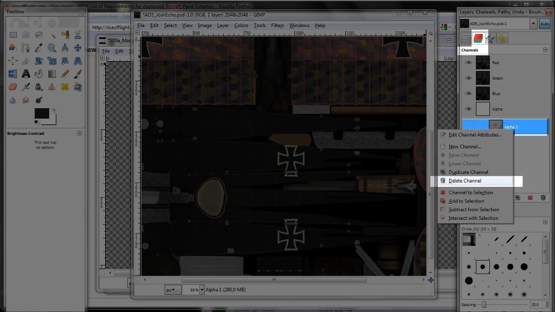This screenshot has height=312, width=555.
Task: Toggle the Blue channel eye icon
Action: [468, 94]
